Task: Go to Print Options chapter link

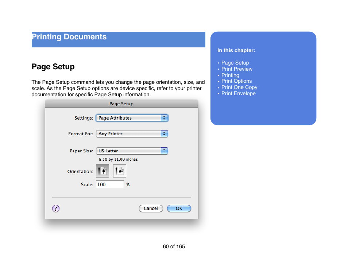Action: click(x=237, y=81)
